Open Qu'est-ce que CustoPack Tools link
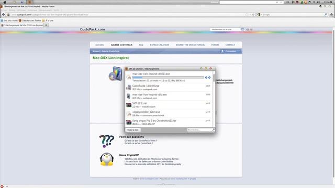The image size is (335, 188). 141,140
